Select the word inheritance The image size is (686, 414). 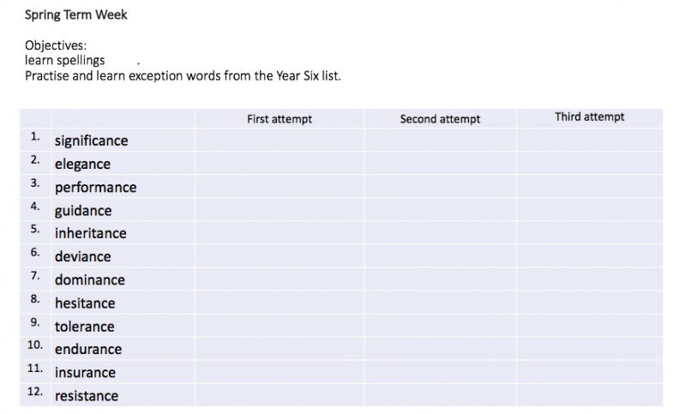click(91, 233)
